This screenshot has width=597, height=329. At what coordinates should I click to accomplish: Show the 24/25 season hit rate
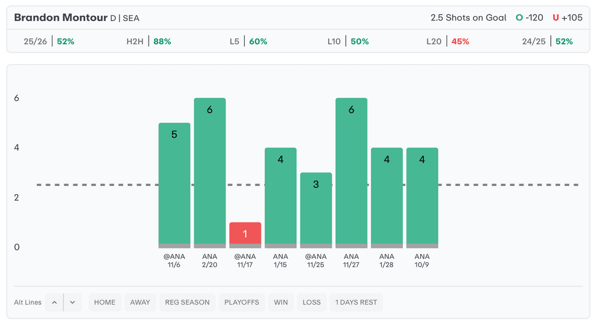(547, 41)
